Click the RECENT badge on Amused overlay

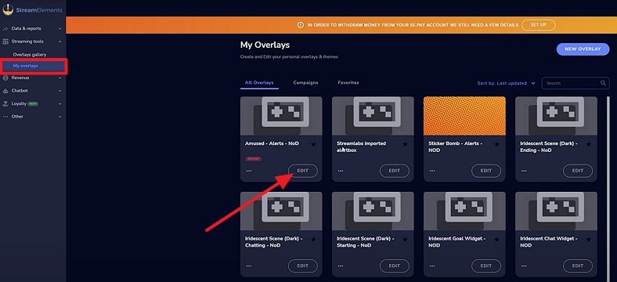click(254, 159)
